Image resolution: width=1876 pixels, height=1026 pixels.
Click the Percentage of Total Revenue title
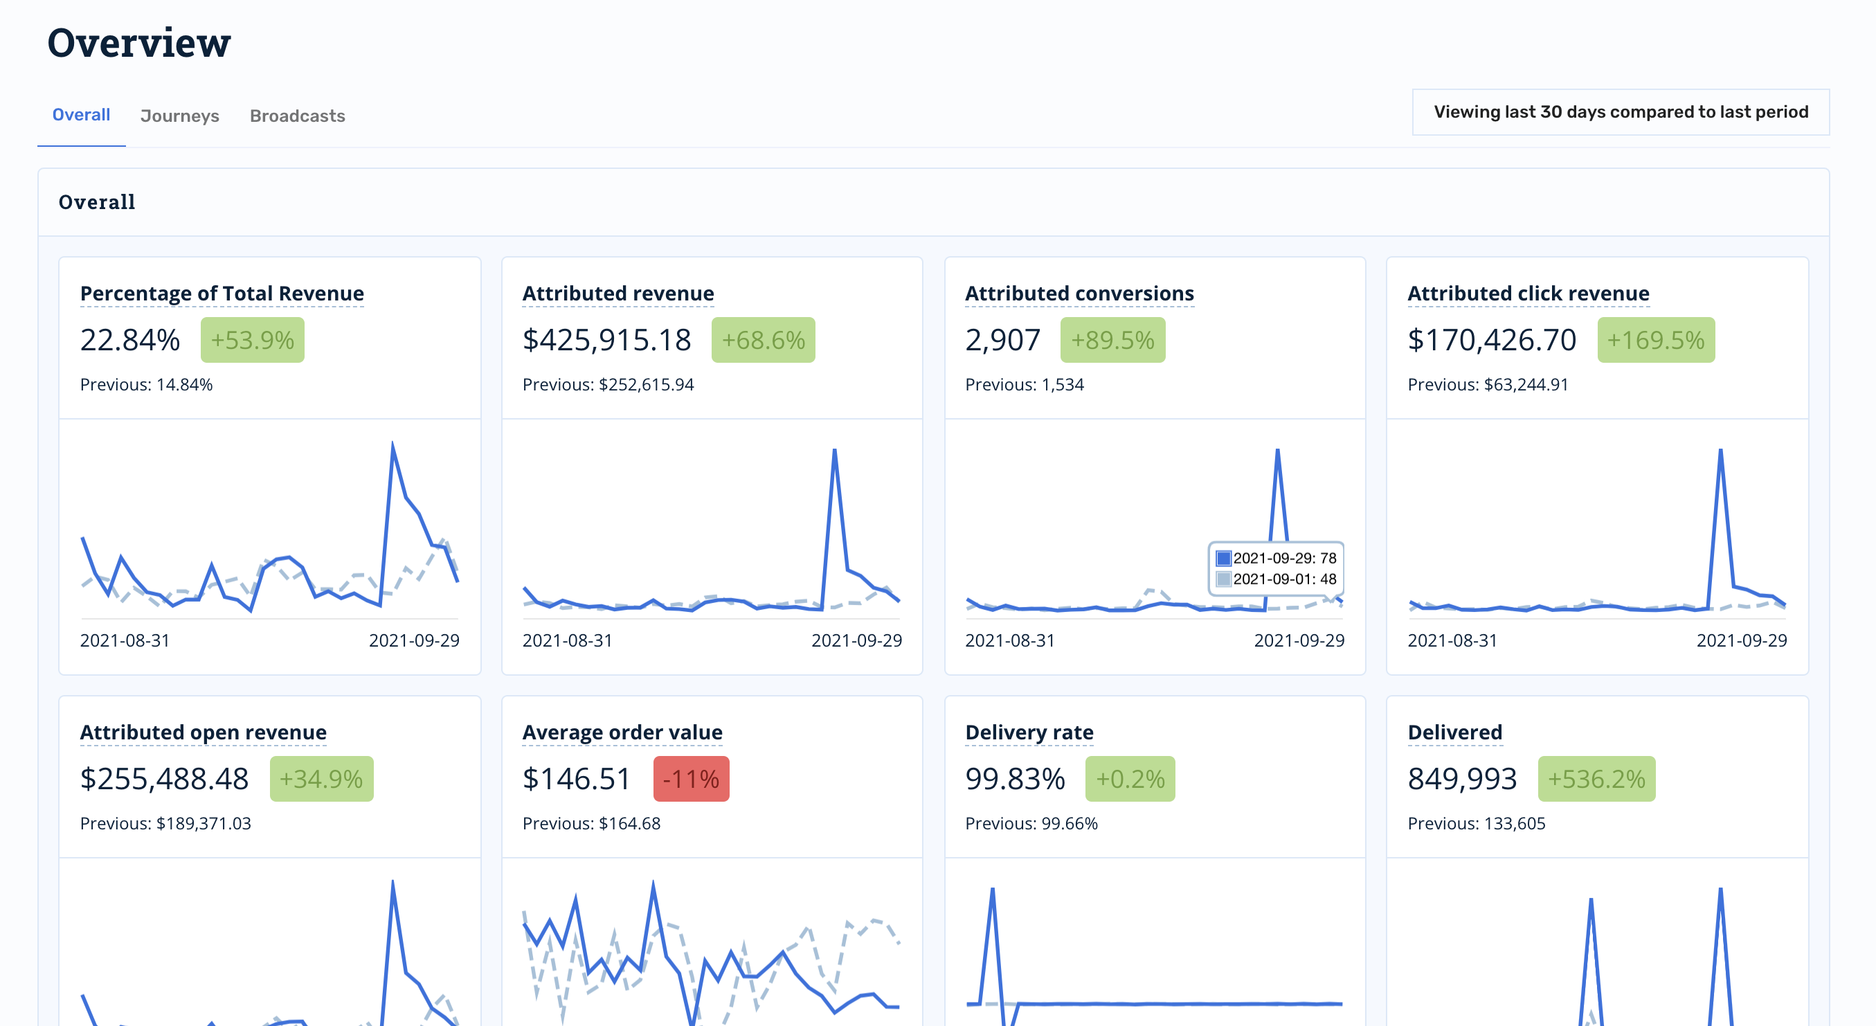[222, 294]
